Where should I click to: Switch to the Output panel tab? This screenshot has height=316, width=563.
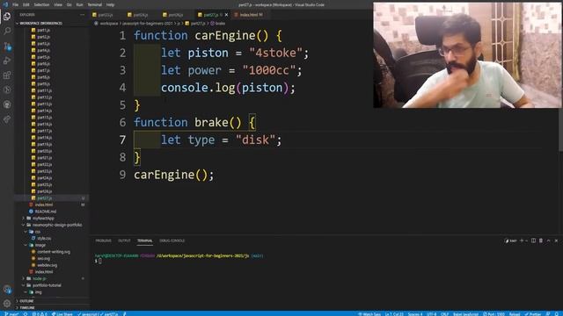(124, 241)
